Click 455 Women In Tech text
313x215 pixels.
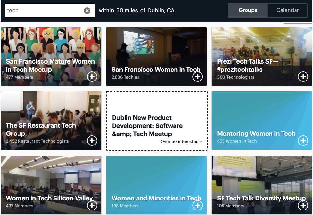237,141
